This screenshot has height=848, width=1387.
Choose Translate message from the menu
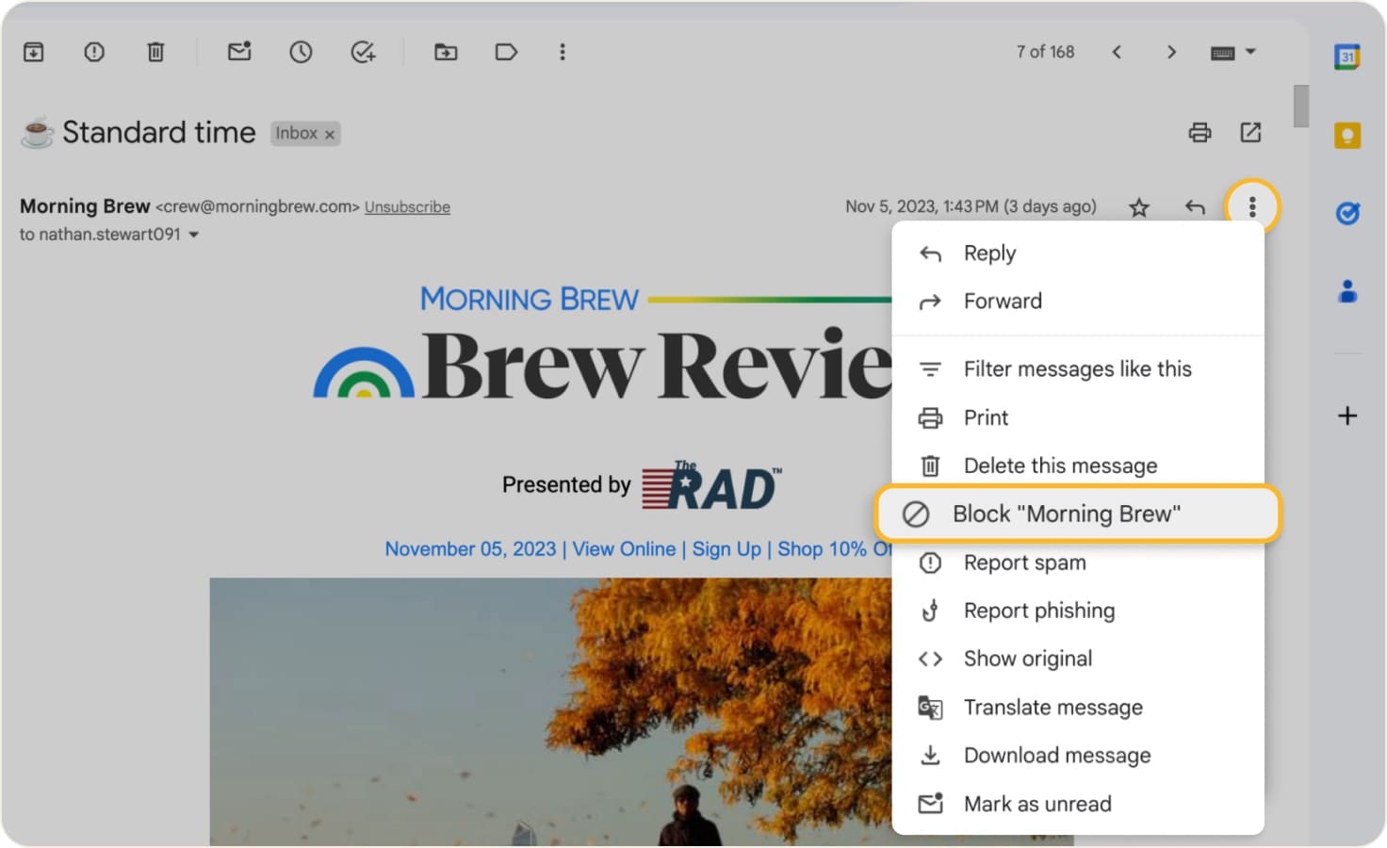point(1052,707)
